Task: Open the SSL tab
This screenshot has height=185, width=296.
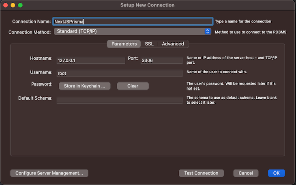Action: [x=149, y=44]
